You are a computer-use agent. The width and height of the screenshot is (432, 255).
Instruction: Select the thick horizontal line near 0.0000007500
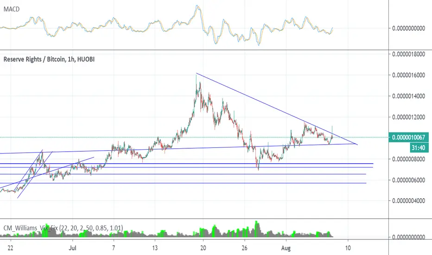pos(186,164)
